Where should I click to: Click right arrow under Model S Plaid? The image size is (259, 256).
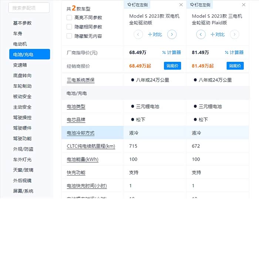click(234, 34)
